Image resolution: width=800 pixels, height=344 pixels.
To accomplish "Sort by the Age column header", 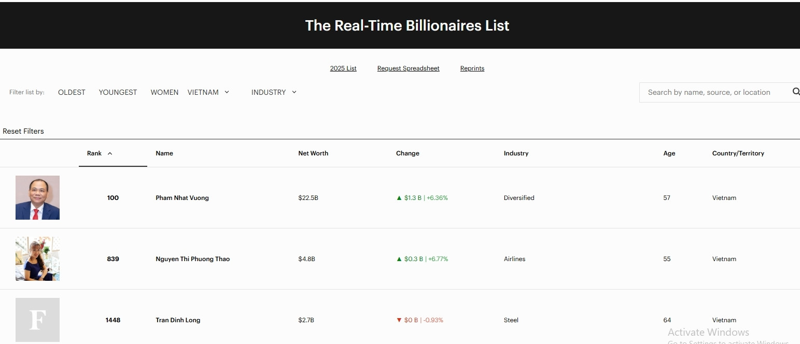I will (669, 153).
